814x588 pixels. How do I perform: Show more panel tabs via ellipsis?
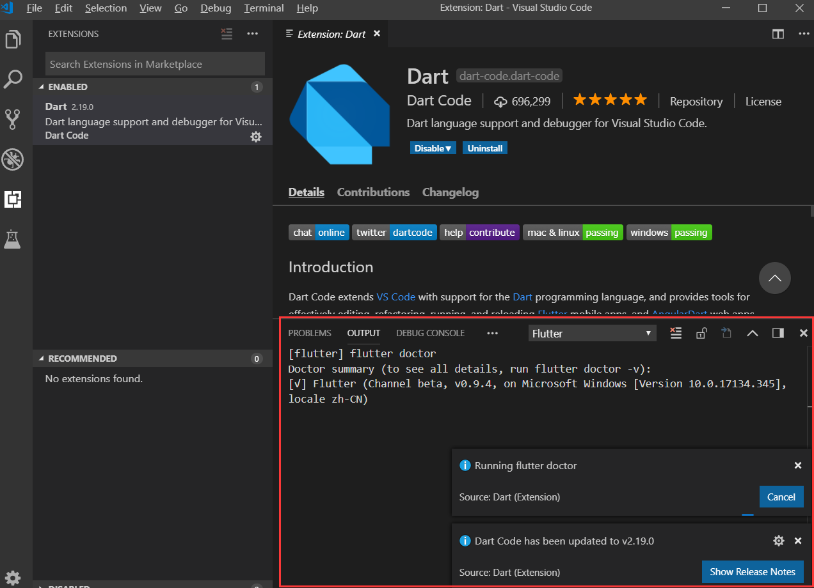coord(492,333)
